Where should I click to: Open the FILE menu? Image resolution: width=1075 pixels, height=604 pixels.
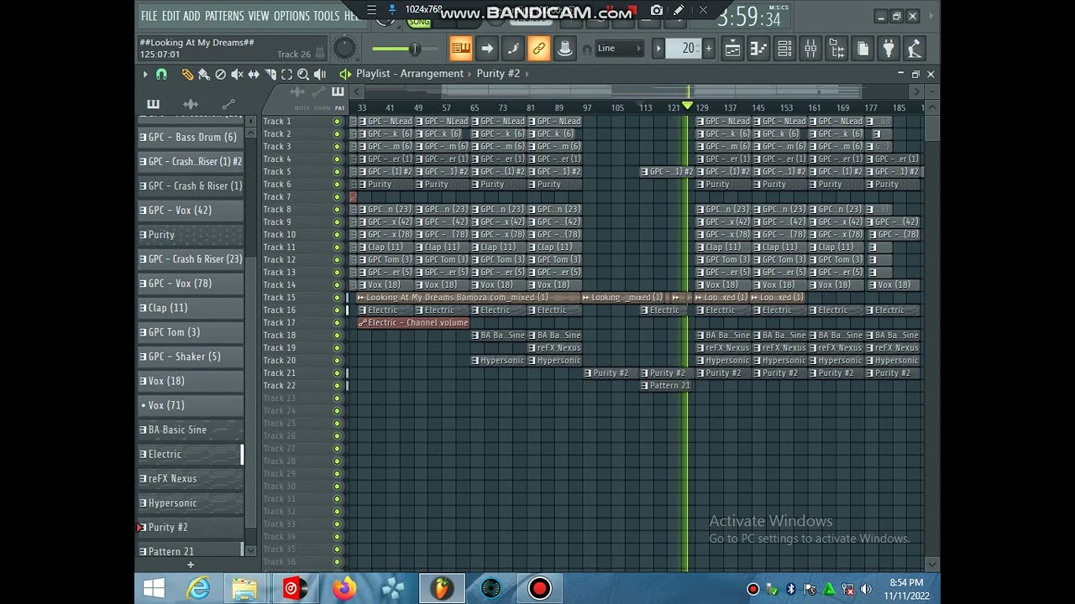tap(149, 16)
